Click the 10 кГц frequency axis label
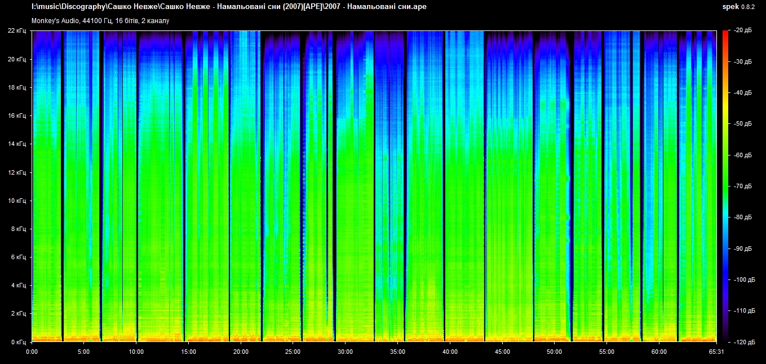766x364 pixels. click(17, 201)
